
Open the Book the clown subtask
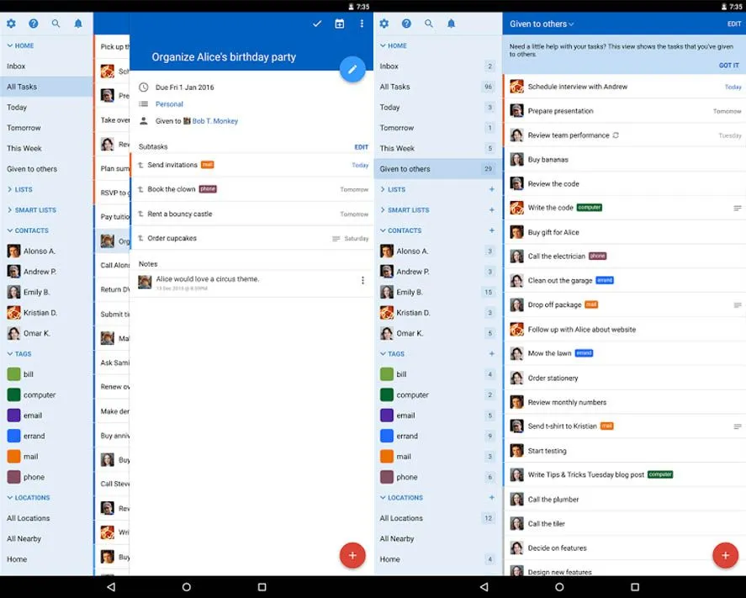[x=172, y=189]
